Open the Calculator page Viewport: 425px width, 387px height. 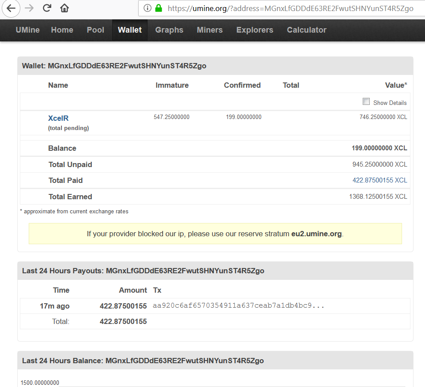coord(307,30)
